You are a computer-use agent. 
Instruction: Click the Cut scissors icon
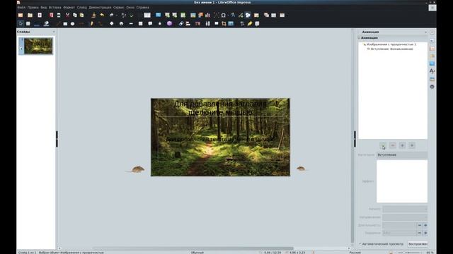(x=67, y=15)
